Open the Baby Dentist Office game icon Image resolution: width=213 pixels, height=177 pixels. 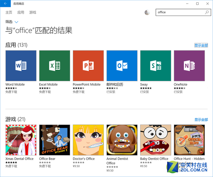pyautogui.click(x=156, y=140)
